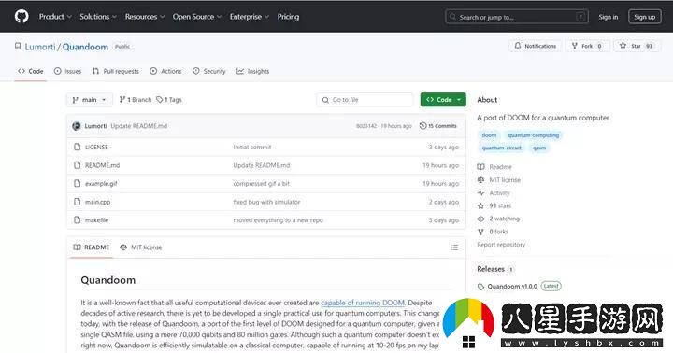Switch to the Issues tab
Screen dimensions: 673x353
(x=68, y=71)
